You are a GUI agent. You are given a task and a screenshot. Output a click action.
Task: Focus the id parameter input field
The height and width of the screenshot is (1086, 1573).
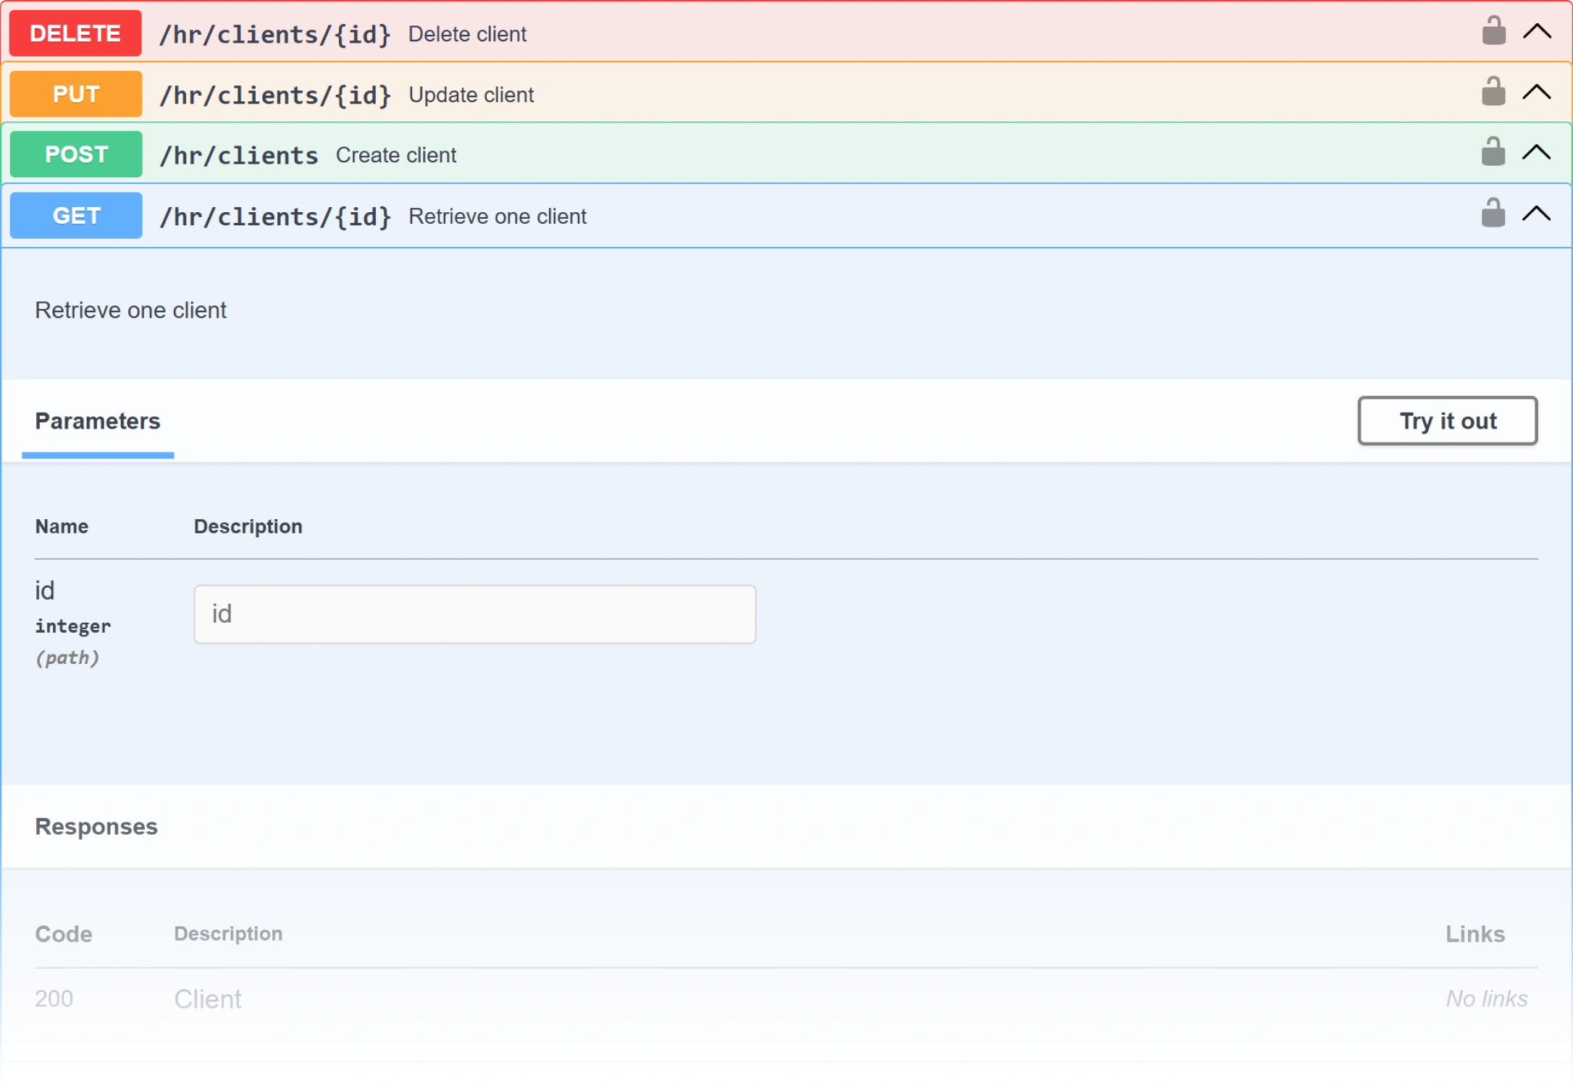point(475,614)
